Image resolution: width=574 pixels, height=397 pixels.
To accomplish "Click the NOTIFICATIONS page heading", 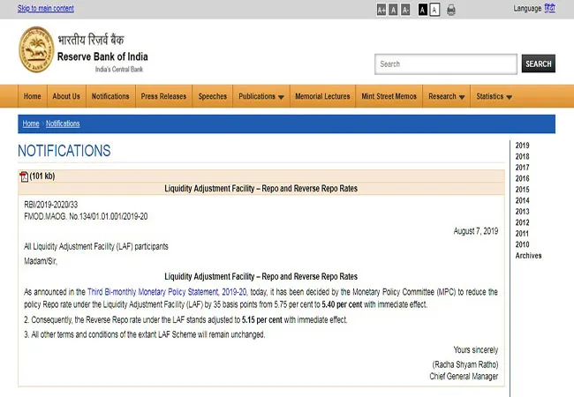I will [64, 151].
